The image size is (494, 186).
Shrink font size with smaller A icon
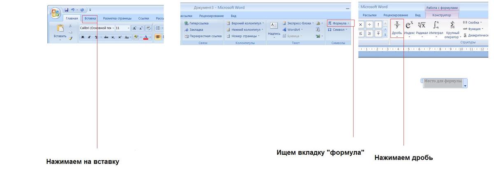(x=140, y=28)
